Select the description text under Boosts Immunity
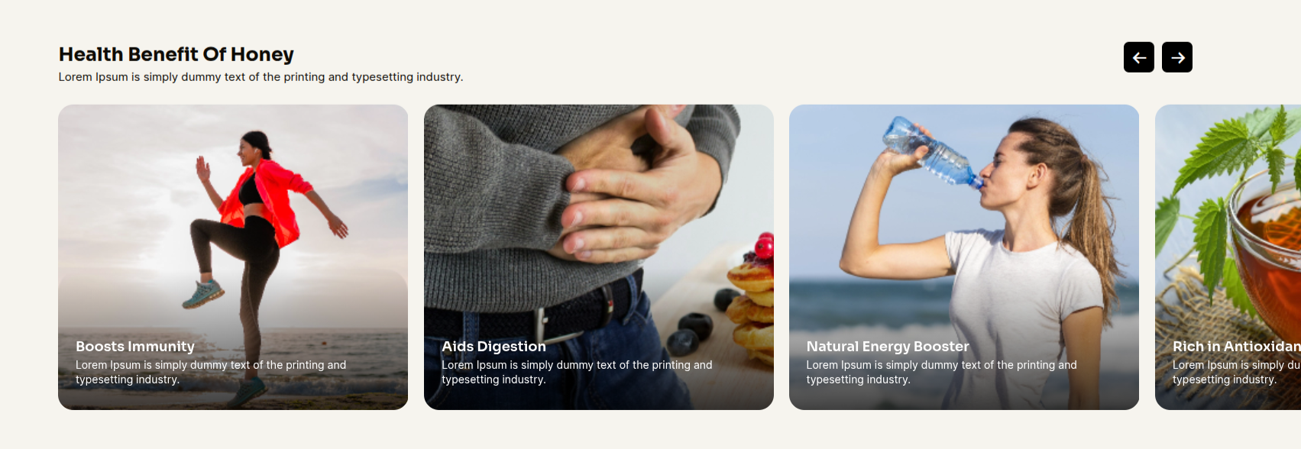This screenshot has width=1301, height=449. [211, 372]
